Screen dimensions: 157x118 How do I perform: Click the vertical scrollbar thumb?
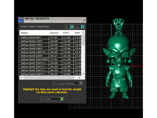click(x=83, y=40)
